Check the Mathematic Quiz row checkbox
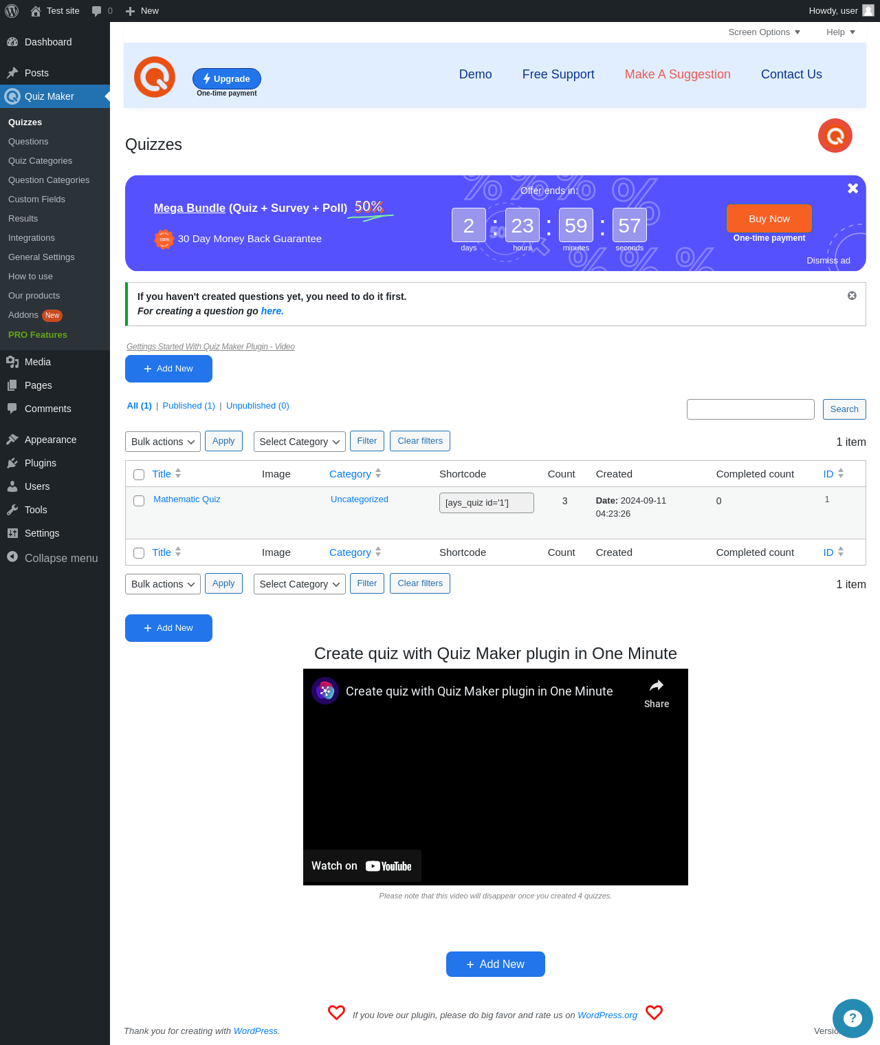The width and height of the screenshot is (880, 1045). tap(139, 501)
